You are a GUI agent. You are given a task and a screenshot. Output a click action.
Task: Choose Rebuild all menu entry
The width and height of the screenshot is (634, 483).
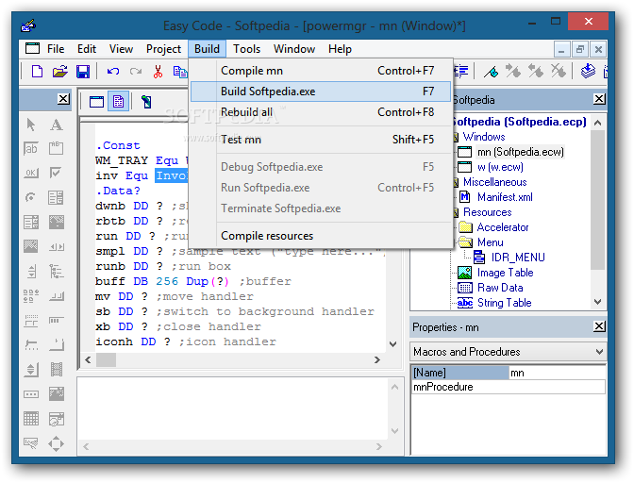click(320, 112)
